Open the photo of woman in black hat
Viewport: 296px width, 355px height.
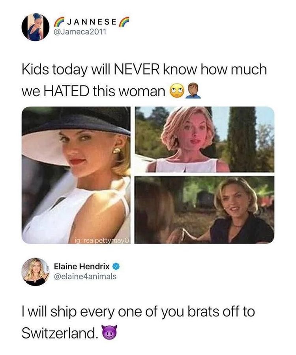(76, 175)
